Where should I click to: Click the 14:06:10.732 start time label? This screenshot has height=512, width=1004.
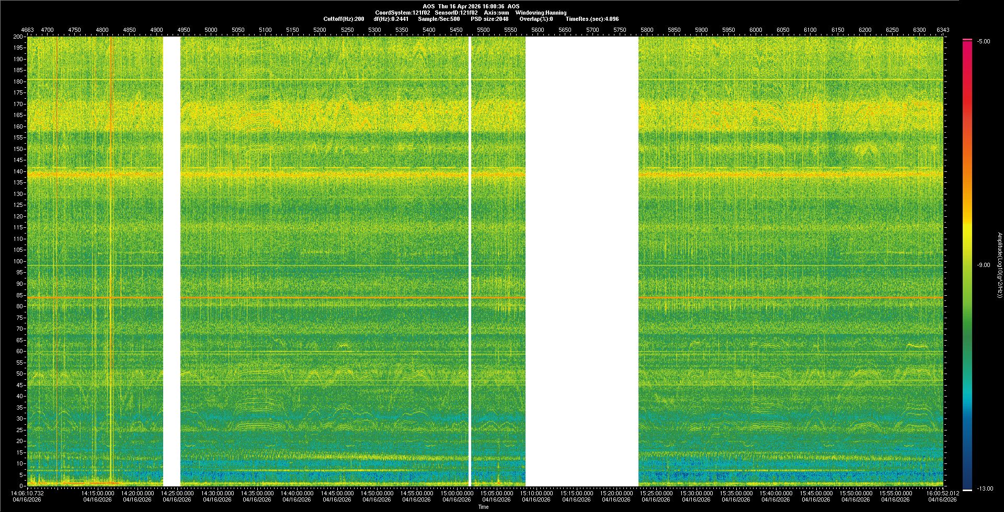[x=27, y=493]
